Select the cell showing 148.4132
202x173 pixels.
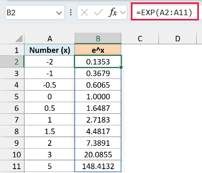click(x=98, y=166)
